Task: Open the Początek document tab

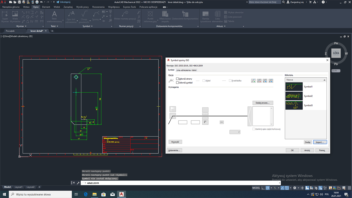Action: (10, 31)
